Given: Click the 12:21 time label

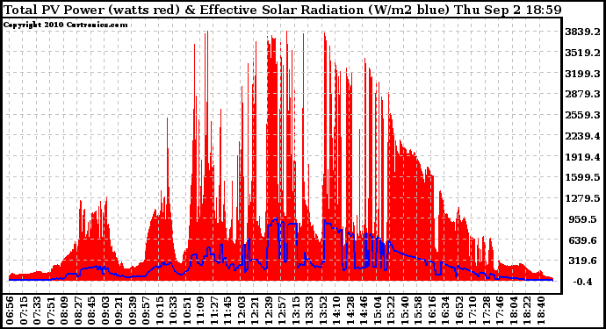Looking at the screenshot, I should (255, 311).
